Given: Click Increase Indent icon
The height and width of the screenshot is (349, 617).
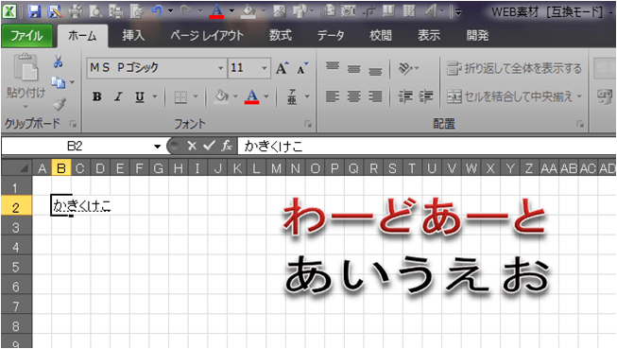Looking at the screenshot, I should pos(426,96).
